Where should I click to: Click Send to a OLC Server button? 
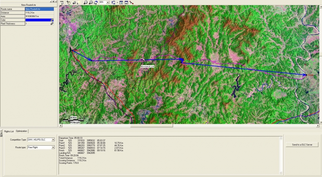[302, 145]
